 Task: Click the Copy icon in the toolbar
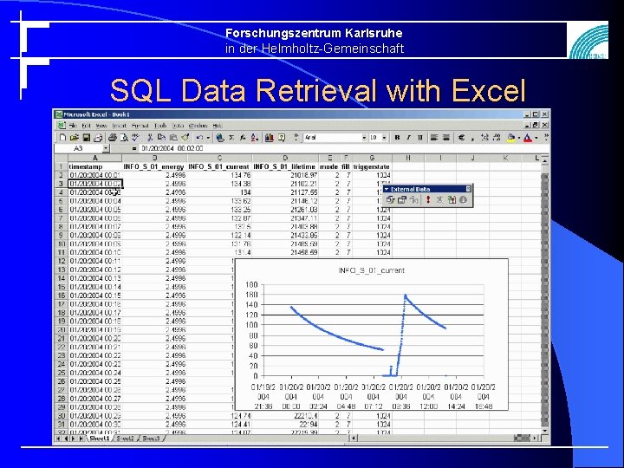coord(161,138)
